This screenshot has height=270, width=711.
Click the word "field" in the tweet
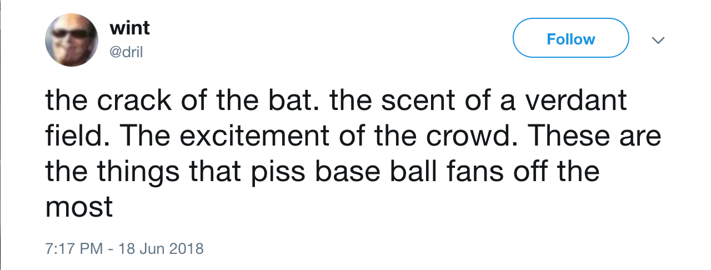point(72,137)
